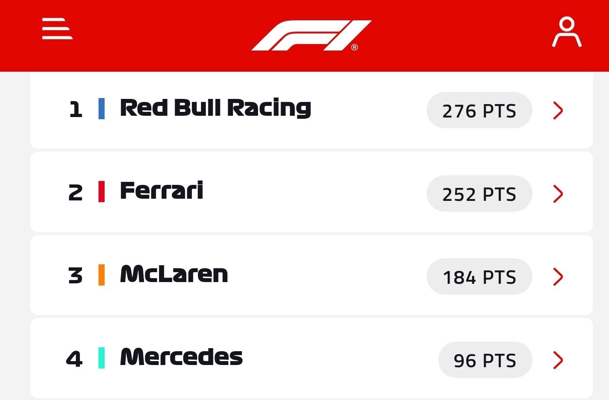609x400 pixels.
Task: Expand McLaren row chevron arrow
Action: (x=558, y=277)
